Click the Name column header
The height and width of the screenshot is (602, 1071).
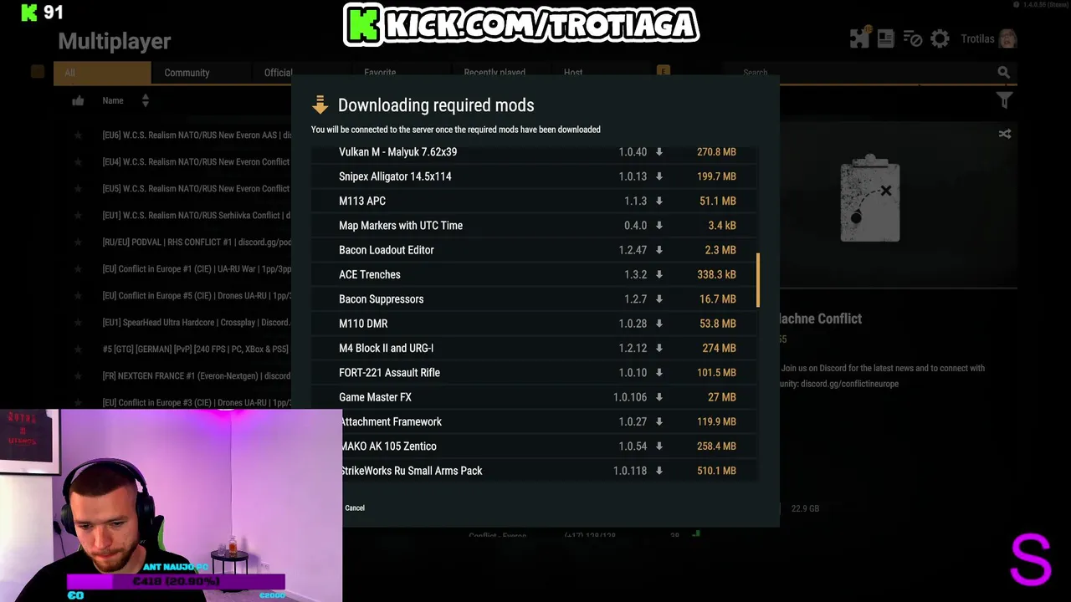click(113, 100)
